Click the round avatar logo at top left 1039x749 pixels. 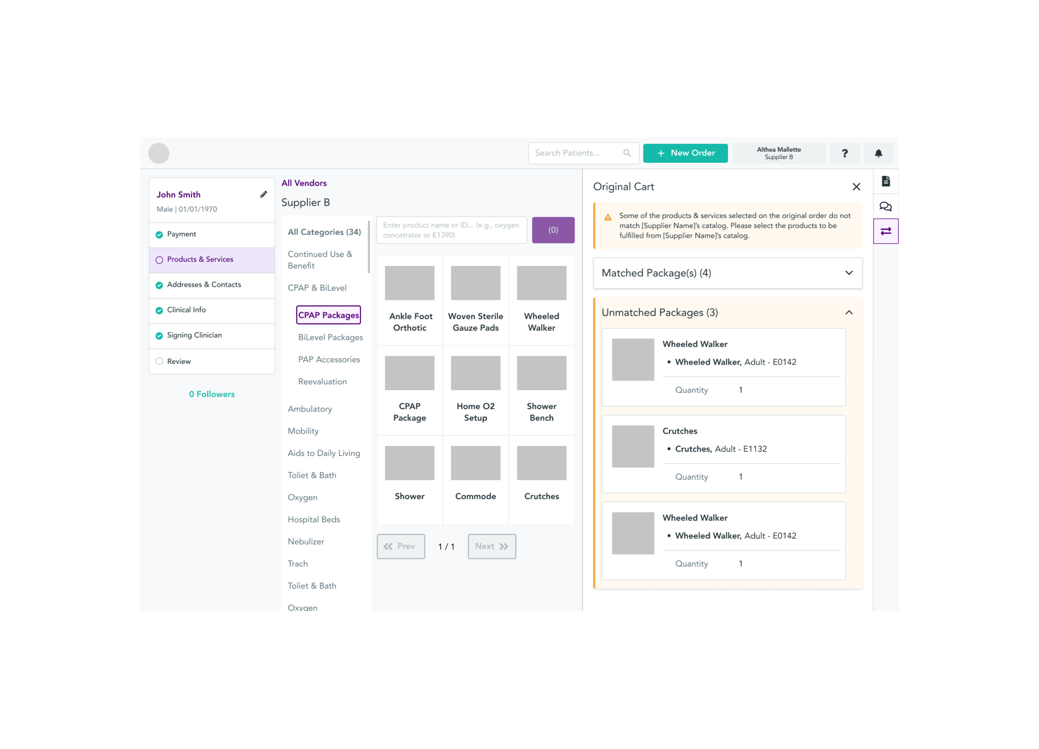point(158,154)
